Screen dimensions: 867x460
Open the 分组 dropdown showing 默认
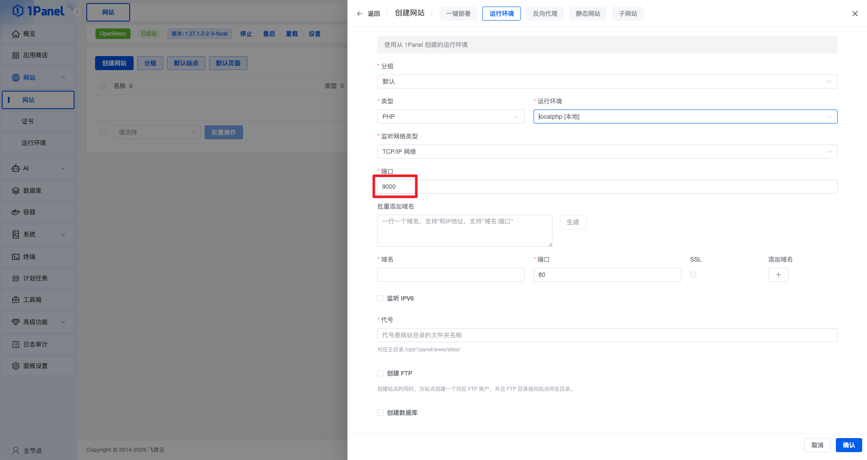pos(607,81)
